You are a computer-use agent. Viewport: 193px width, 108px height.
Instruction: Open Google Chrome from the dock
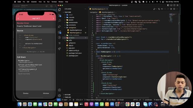[x=128, y=104]
